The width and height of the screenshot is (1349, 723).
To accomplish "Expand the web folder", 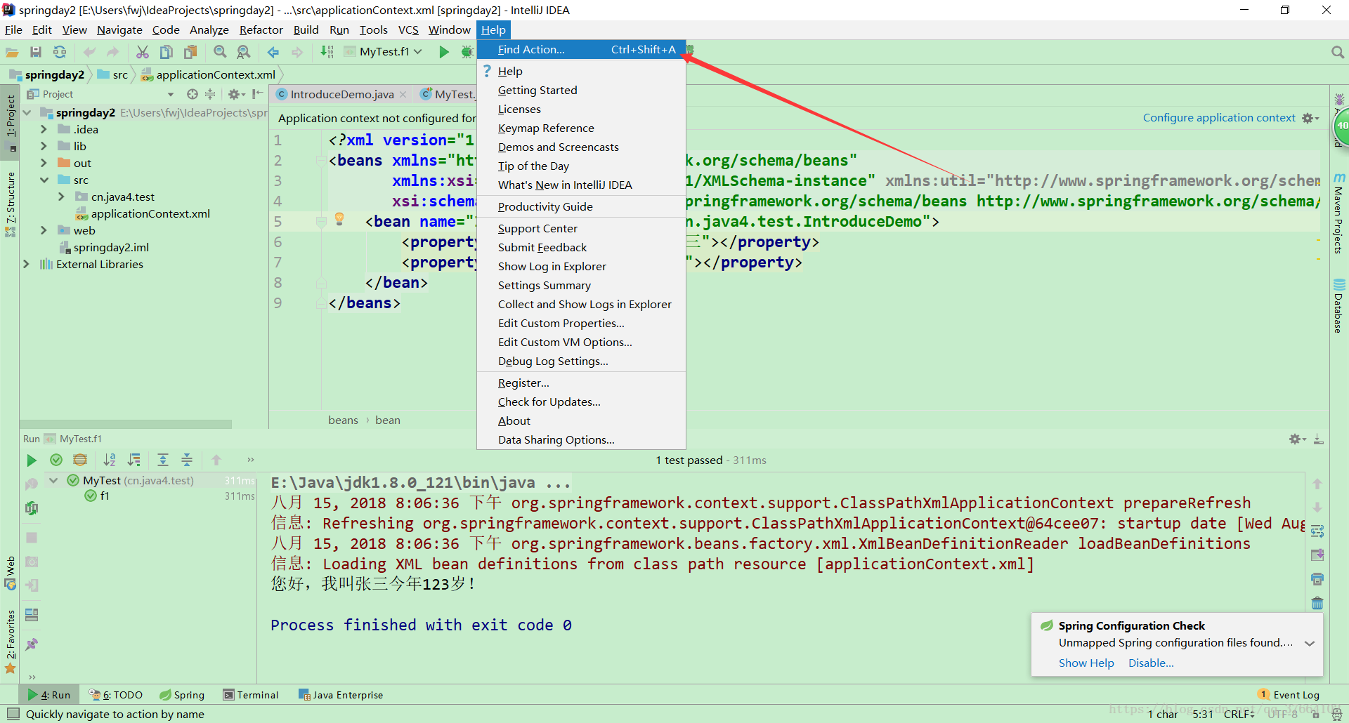I will (44, 230).
